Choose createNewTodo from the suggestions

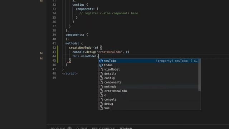pos(149,91)
